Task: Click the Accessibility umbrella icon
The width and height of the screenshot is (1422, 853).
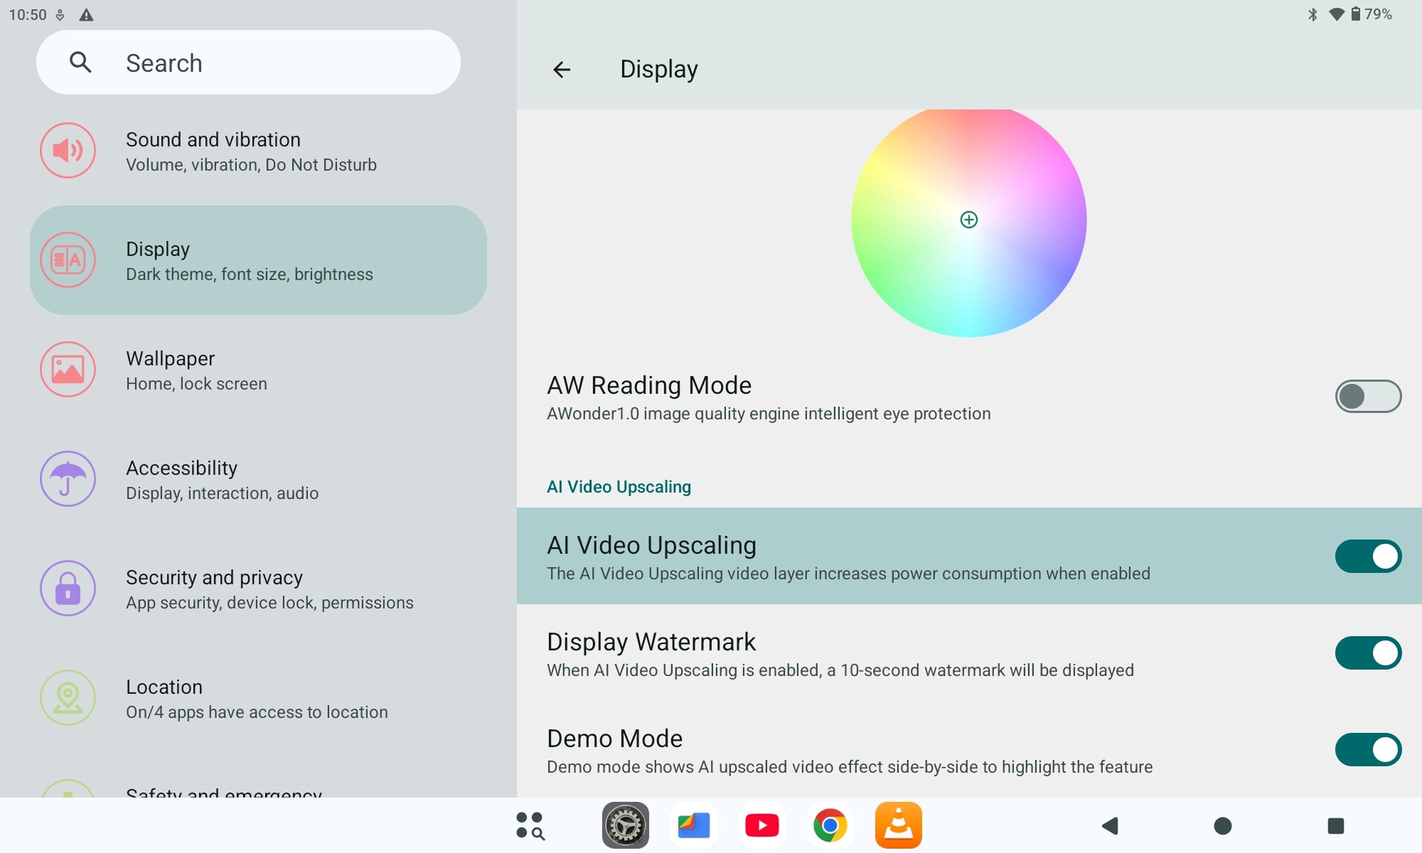Action: pos(67,479)
